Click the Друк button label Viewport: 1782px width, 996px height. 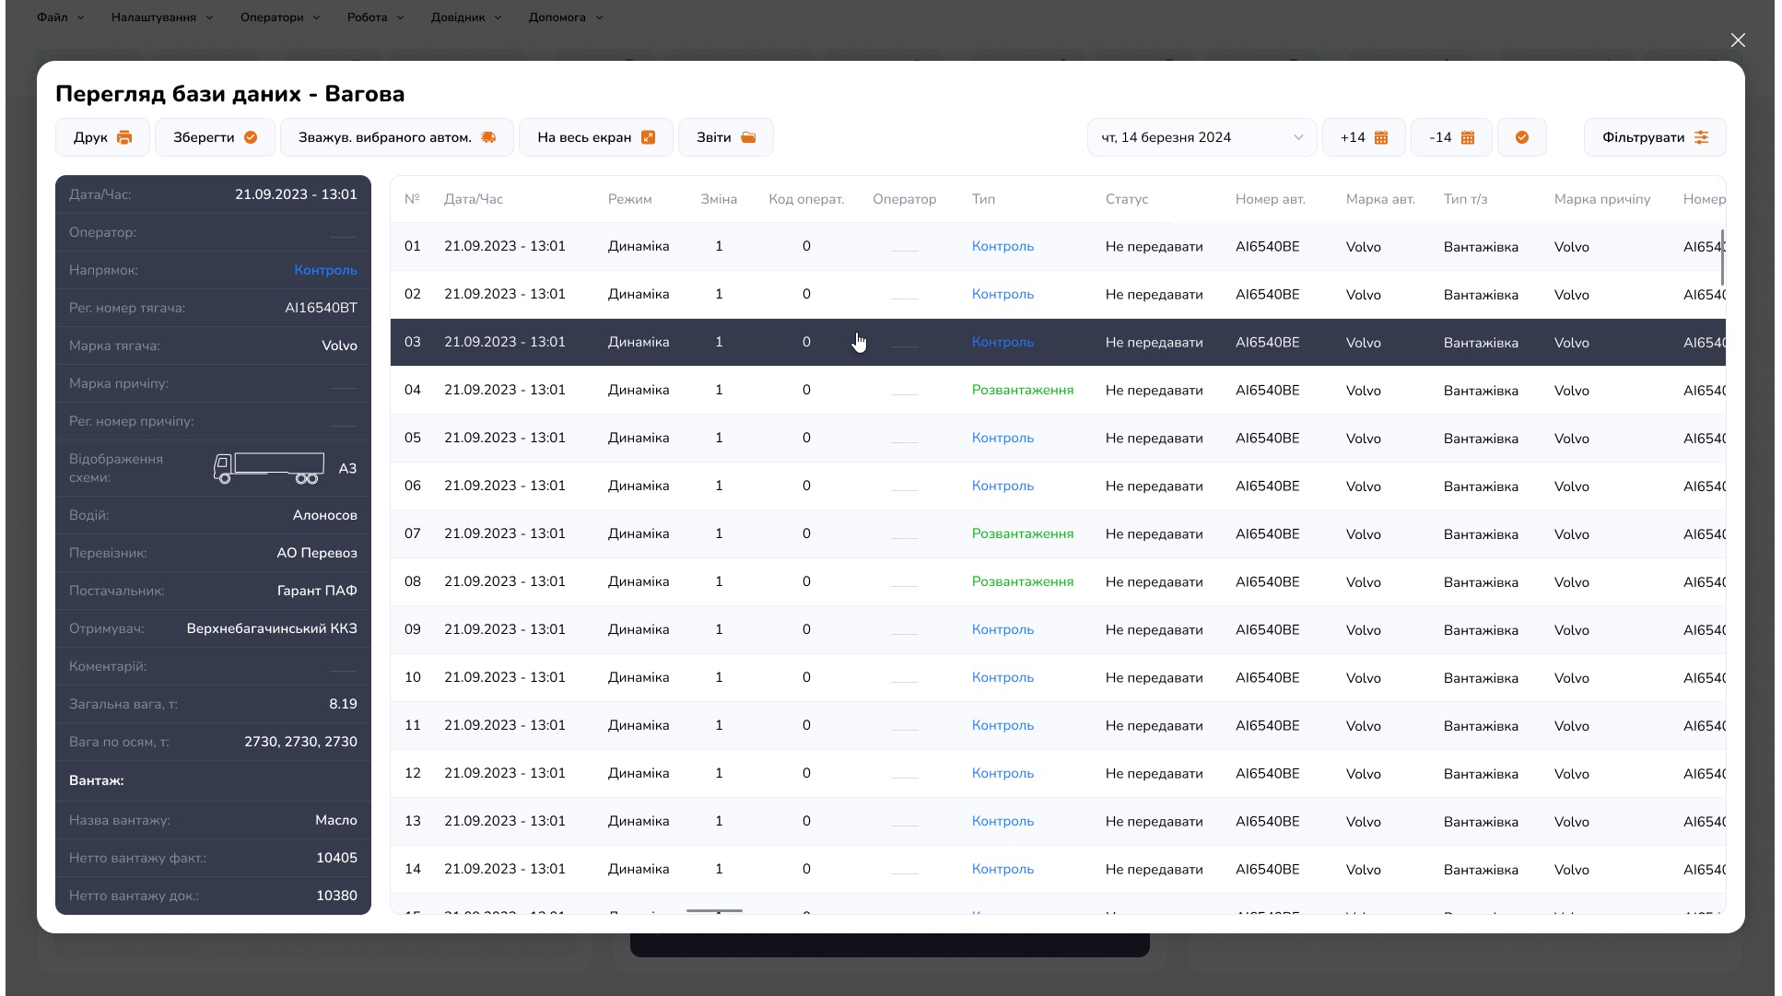90,137
